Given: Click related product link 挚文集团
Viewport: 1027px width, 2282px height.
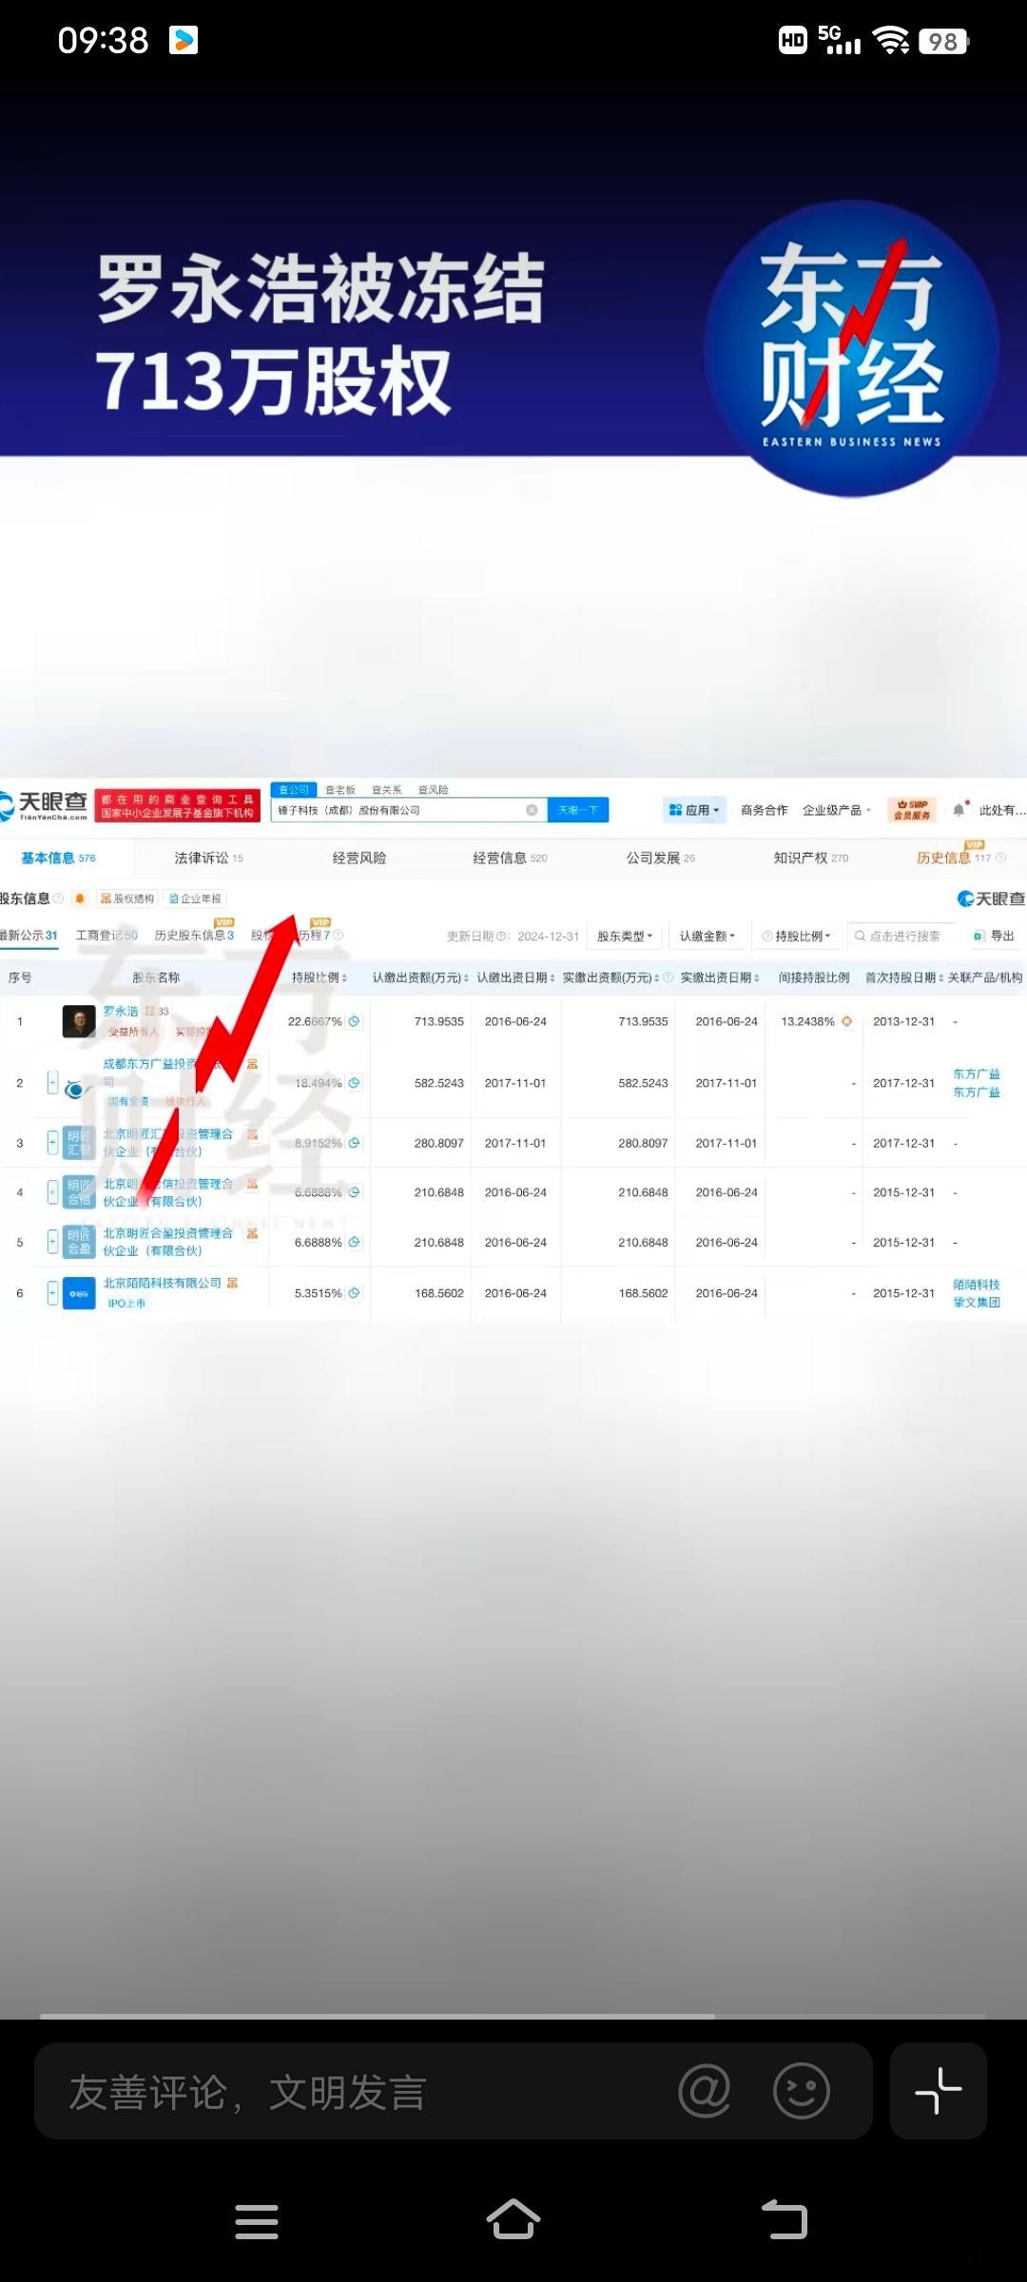Looking at the screenshot, I should (977, 1302).
